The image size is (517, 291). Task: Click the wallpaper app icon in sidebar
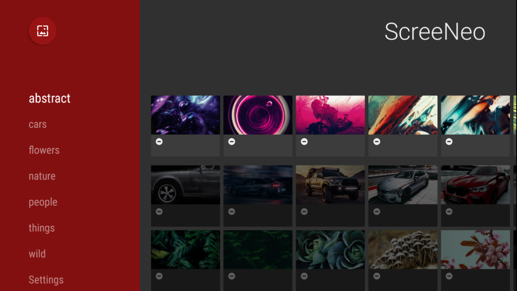point(42,31)
